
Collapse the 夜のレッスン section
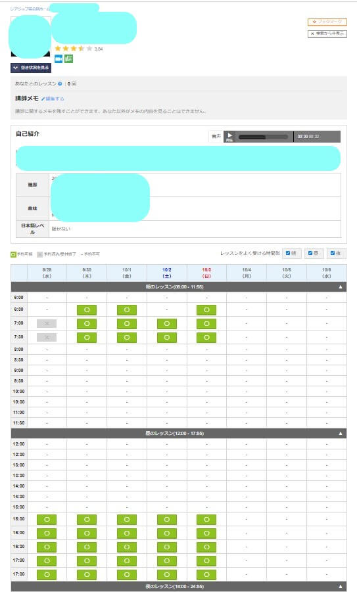pos(341,587)
